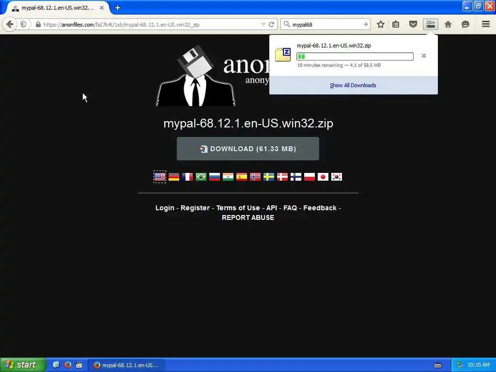The width and height of the screenshot is (496, 372).
Task: Click the network tray icon
Action: 460,365
